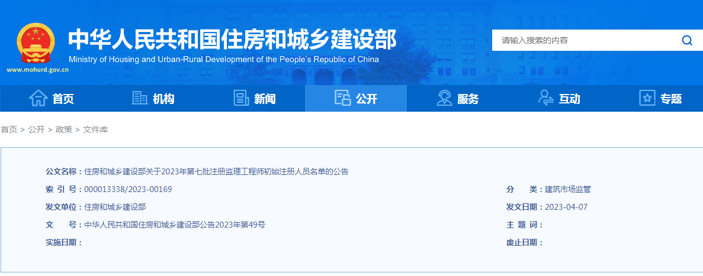Click the headset person icon beside 服务
Image resolution: width=703 pixels, height=276 pixels.
point(444,98)
